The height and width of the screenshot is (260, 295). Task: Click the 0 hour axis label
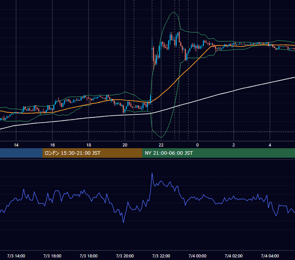click(x=197, y=145)
